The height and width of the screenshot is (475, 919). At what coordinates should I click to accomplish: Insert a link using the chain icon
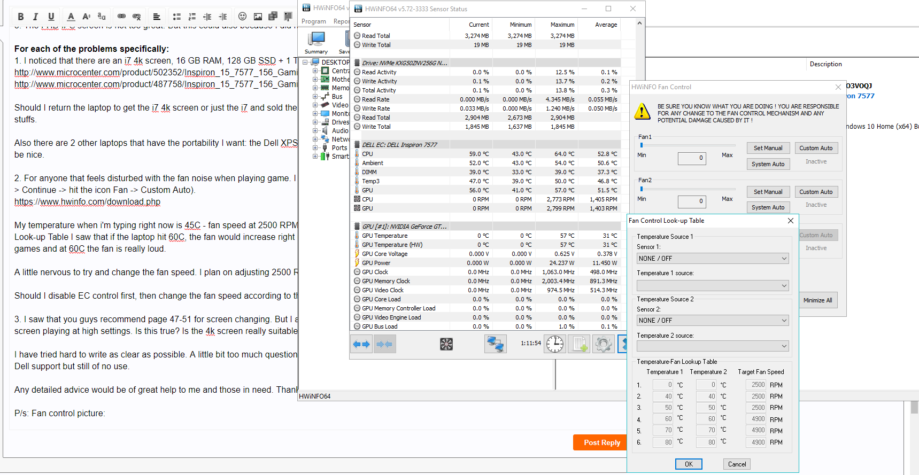(x=121, y=17)
